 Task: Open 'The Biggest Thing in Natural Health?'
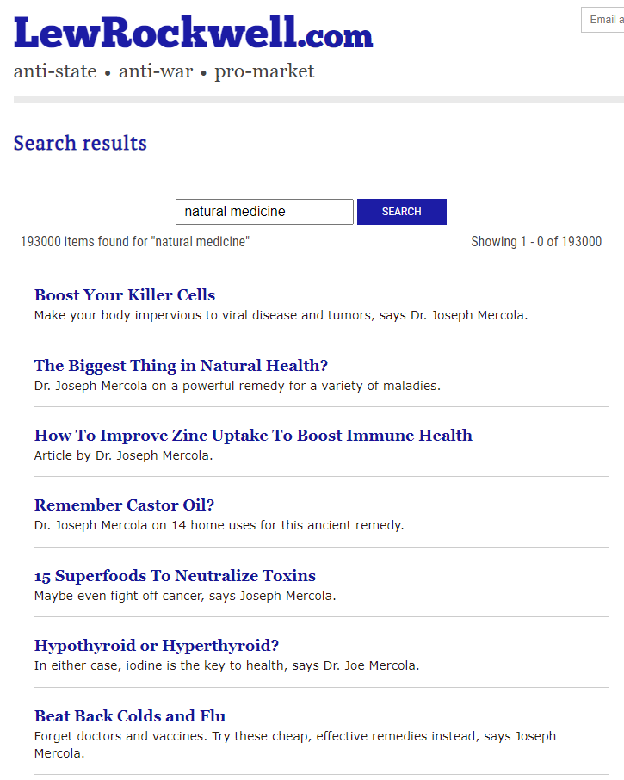181,366
